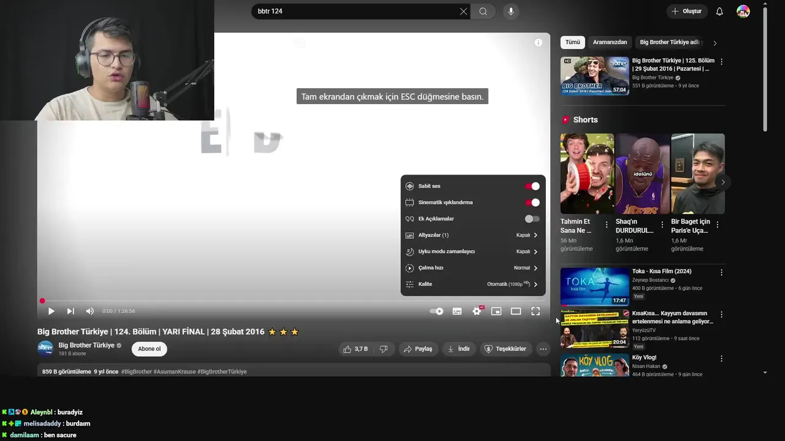Click the #BigBrotherTürkiye hashtag

click(x=222, y=372)
